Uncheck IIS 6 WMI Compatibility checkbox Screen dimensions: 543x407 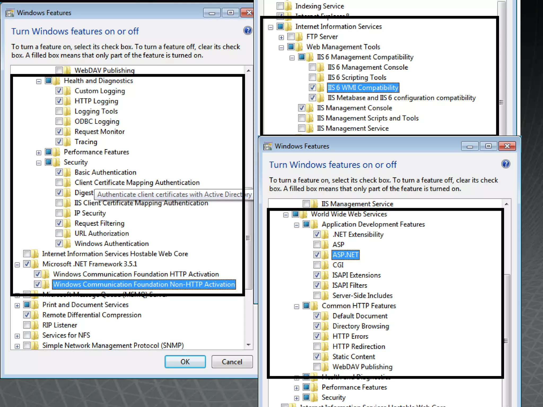(x=312, y=87)
